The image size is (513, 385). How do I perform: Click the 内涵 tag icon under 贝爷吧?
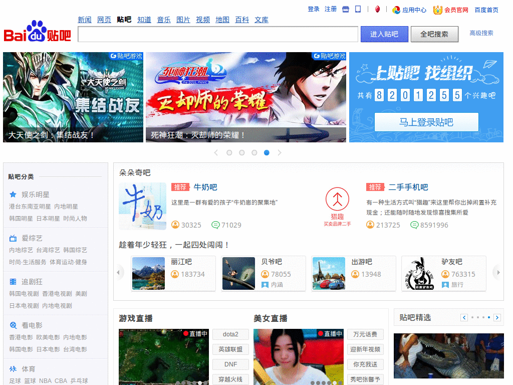click(265, 285)
